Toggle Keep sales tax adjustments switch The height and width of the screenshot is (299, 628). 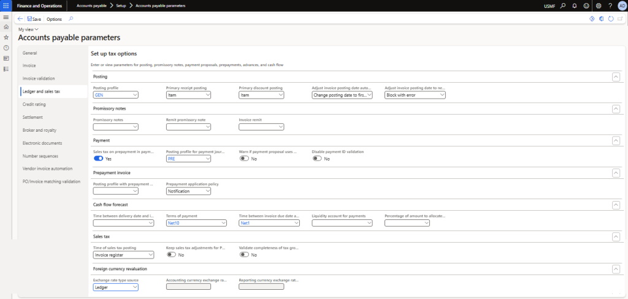coord(171,254)
